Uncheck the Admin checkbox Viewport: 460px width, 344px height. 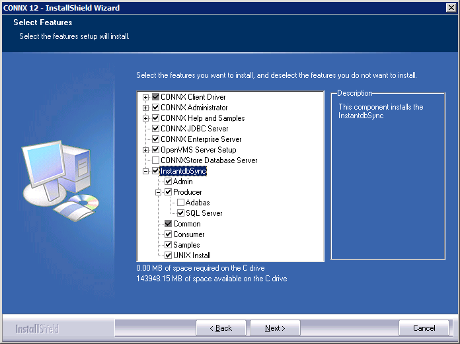coord(168,182)
